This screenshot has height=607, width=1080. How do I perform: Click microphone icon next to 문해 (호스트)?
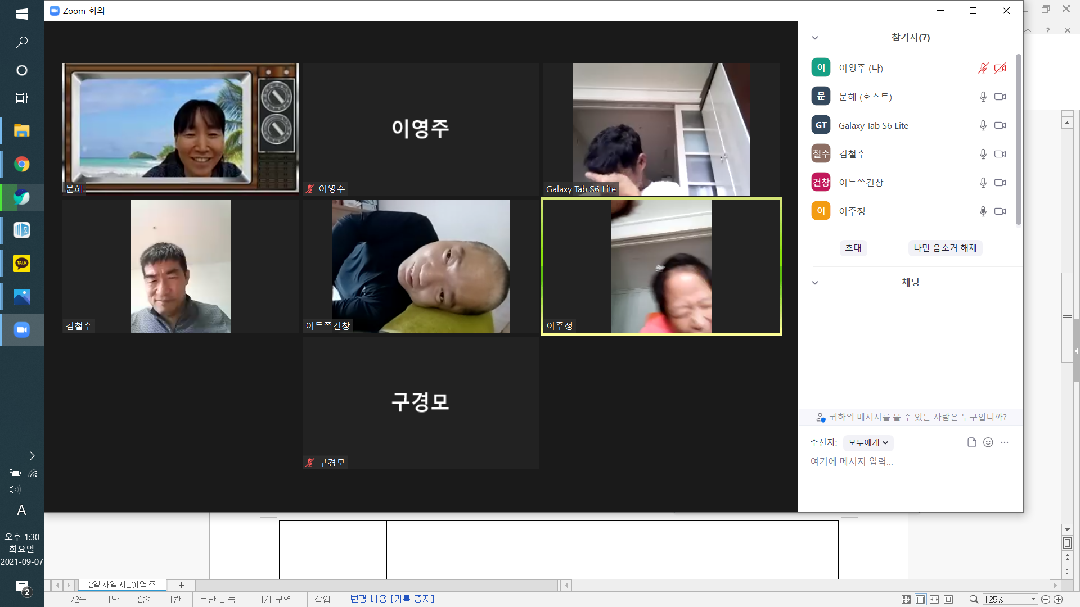(983, 97)
